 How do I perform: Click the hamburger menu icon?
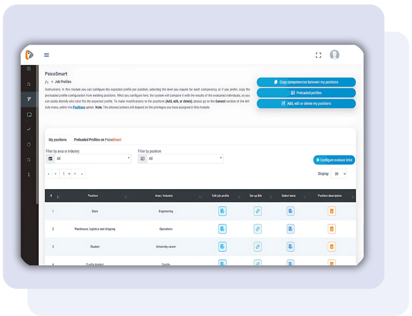pyautogui.click(x=47, y=55)
